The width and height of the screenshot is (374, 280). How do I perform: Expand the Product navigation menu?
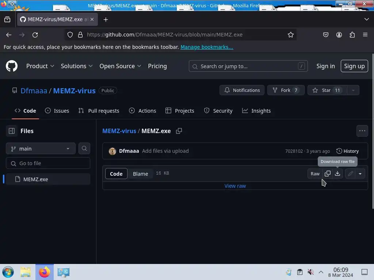point(40,66)
